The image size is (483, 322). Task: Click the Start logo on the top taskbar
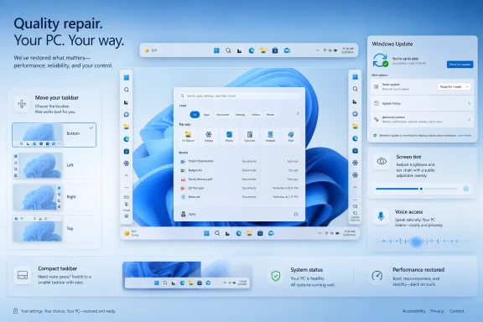click(216, 50)
